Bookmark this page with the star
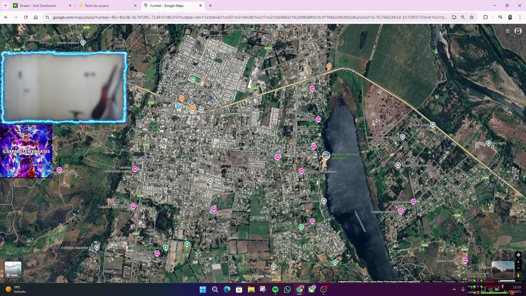This screenshot has height=296, width=526. click(x=472, y=17)
